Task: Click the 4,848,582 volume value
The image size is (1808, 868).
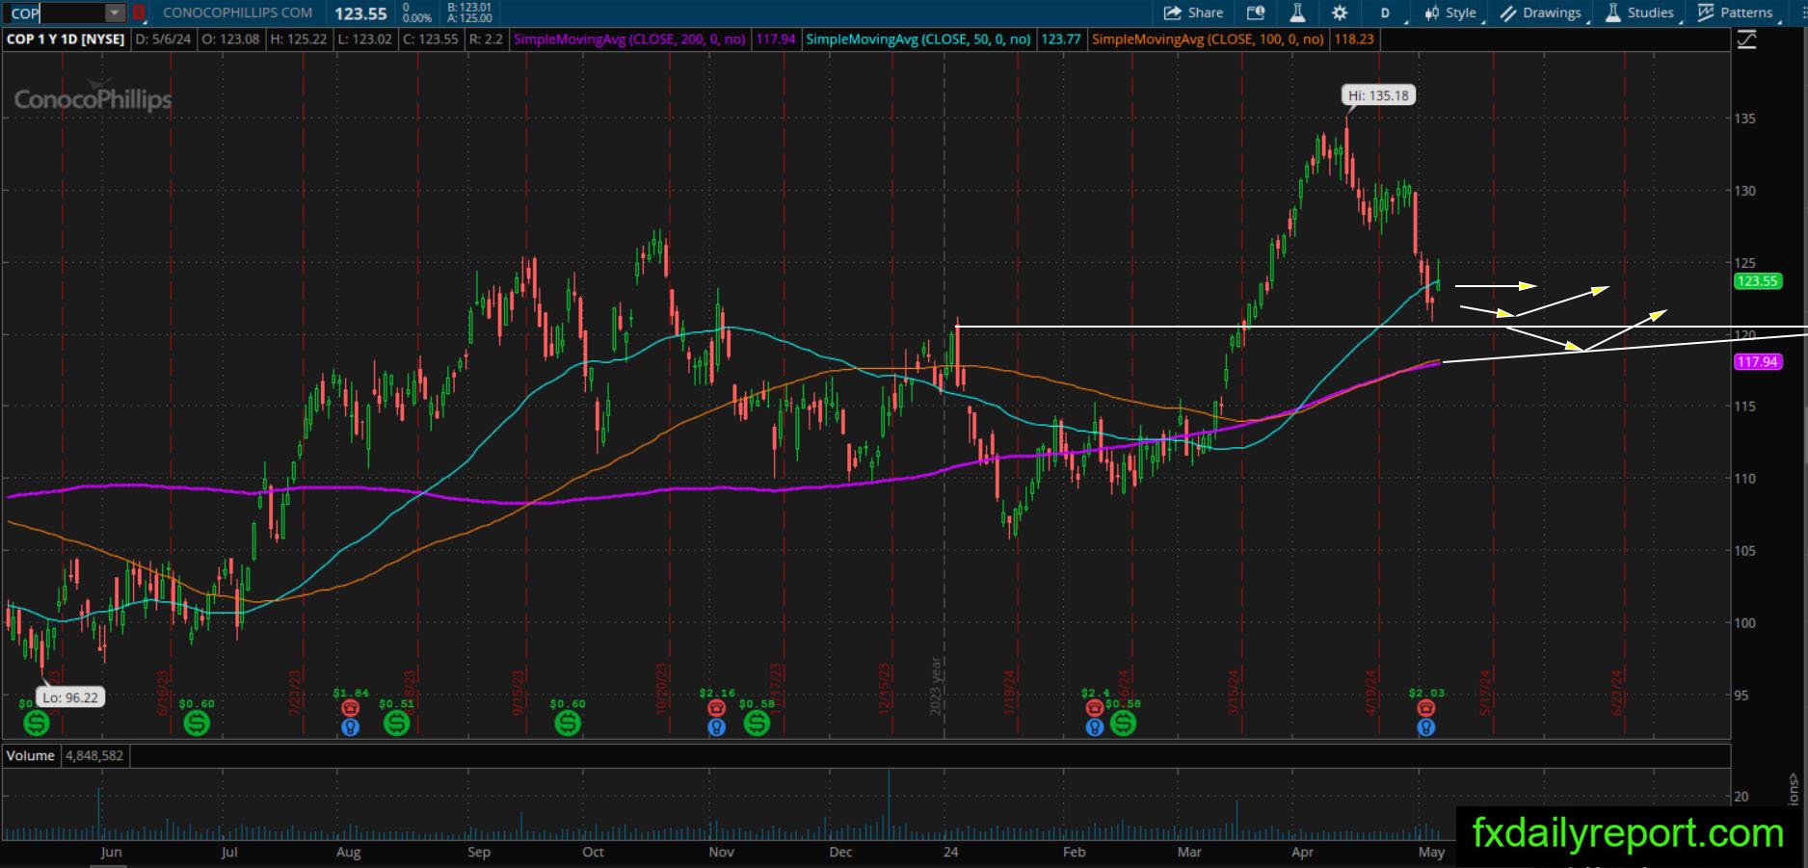Action: [x=94, y=755]
